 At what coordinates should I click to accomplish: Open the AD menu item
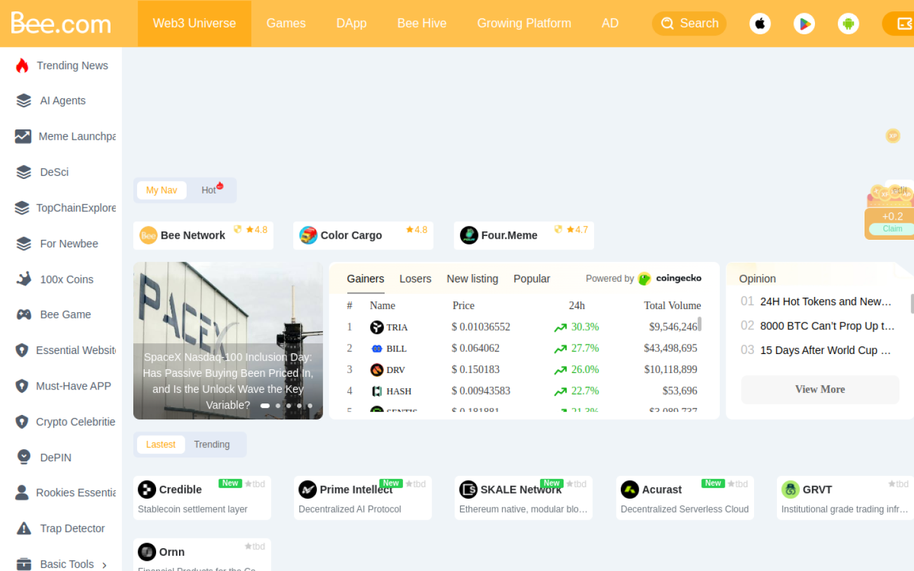[610, 23]
